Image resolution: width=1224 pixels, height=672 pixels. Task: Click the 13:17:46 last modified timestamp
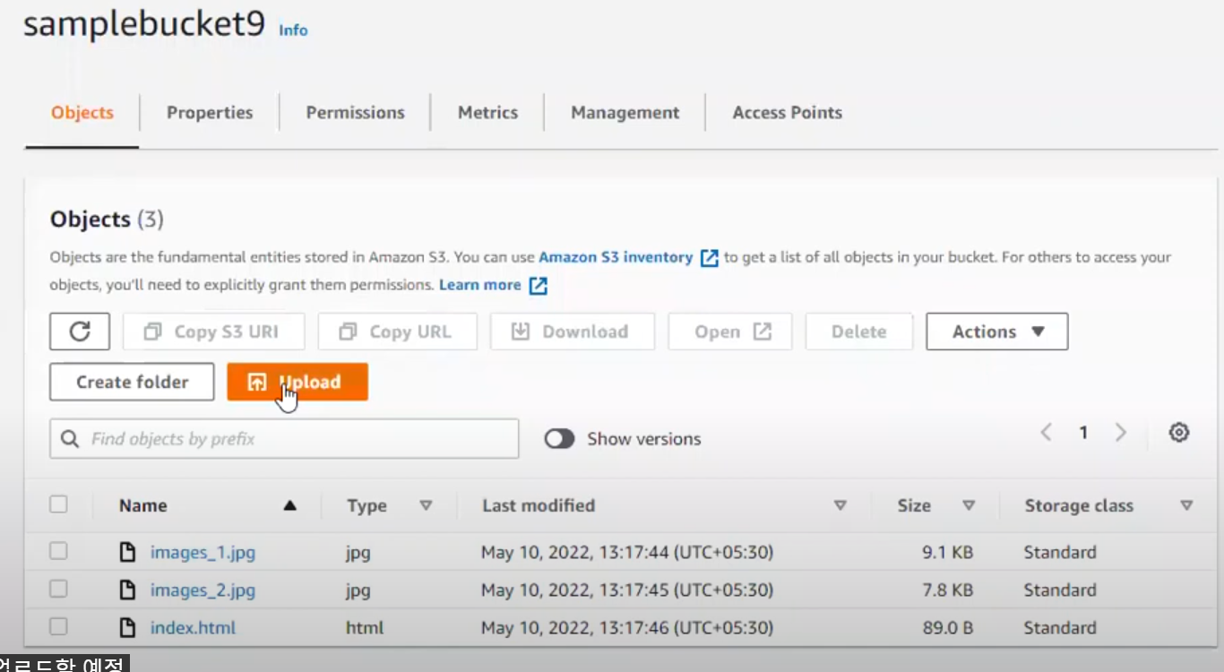point(626,627)
